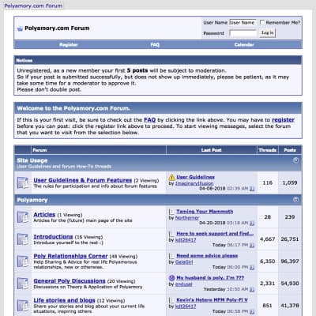Screen dimensions: 316x316
Task: Open the Articles forum
Action: [x=44, y=215]
